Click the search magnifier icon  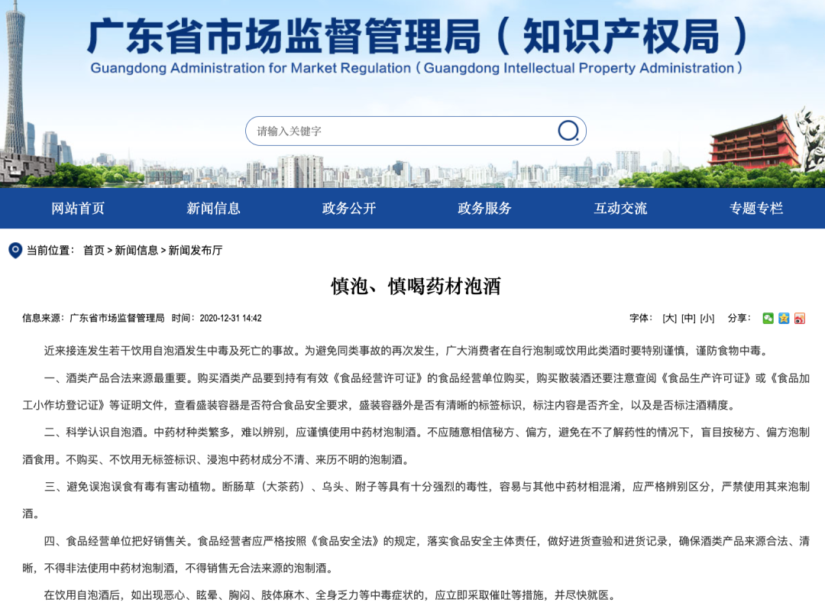(568, 131)
